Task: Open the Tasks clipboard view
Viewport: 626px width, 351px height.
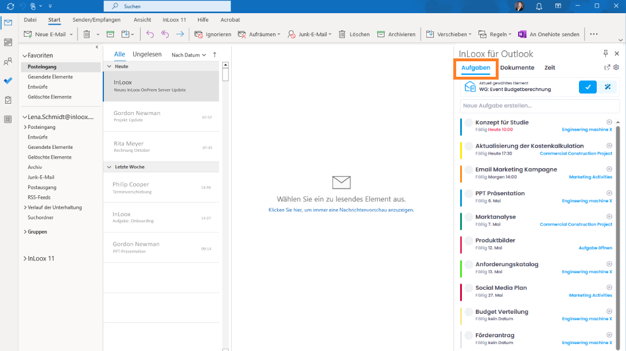Action: pos(8,100)
